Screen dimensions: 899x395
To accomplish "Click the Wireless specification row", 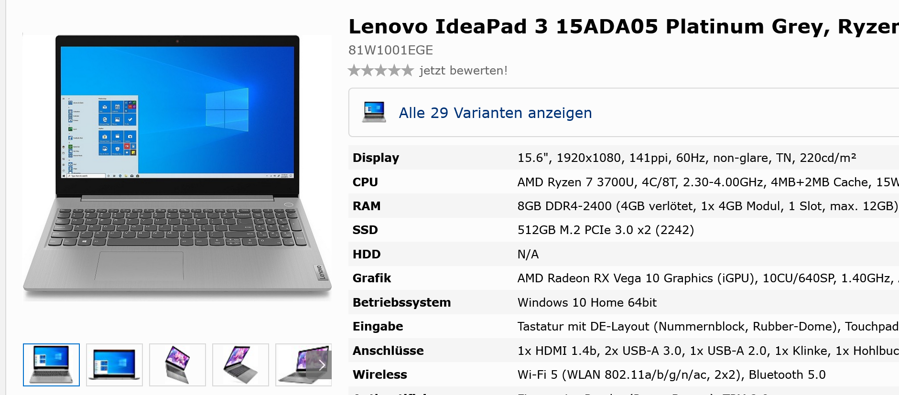I will [624, 374].
